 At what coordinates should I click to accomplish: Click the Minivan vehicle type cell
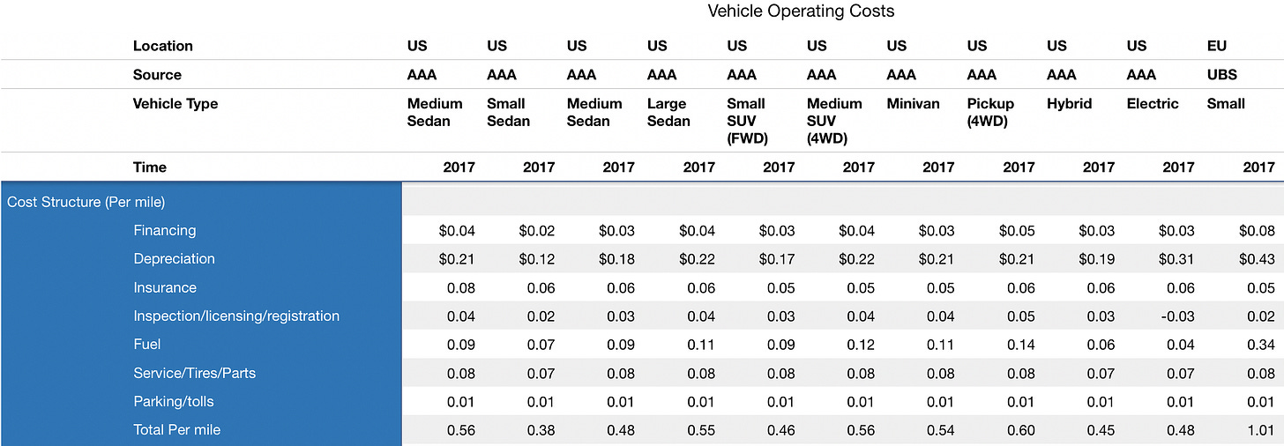coord(913,104)
